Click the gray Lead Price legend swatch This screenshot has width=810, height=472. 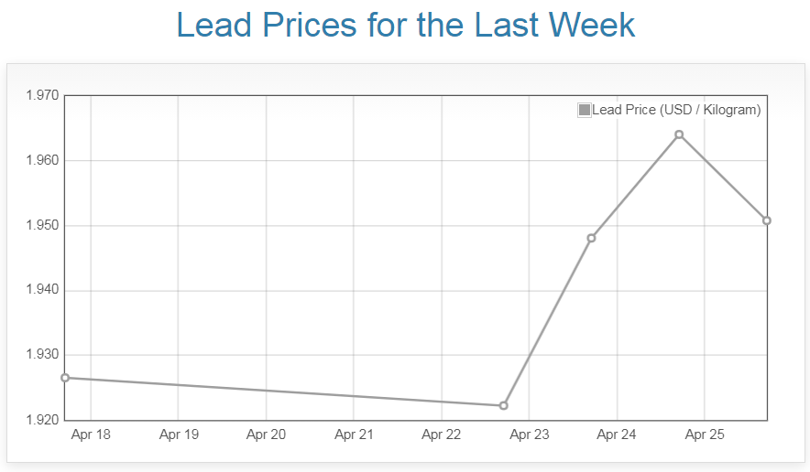(585, 111)
